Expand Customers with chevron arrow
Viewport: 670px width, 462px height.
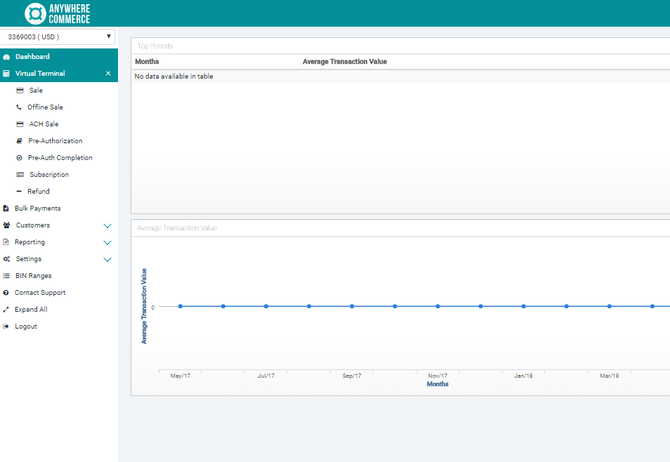[107, 225]
